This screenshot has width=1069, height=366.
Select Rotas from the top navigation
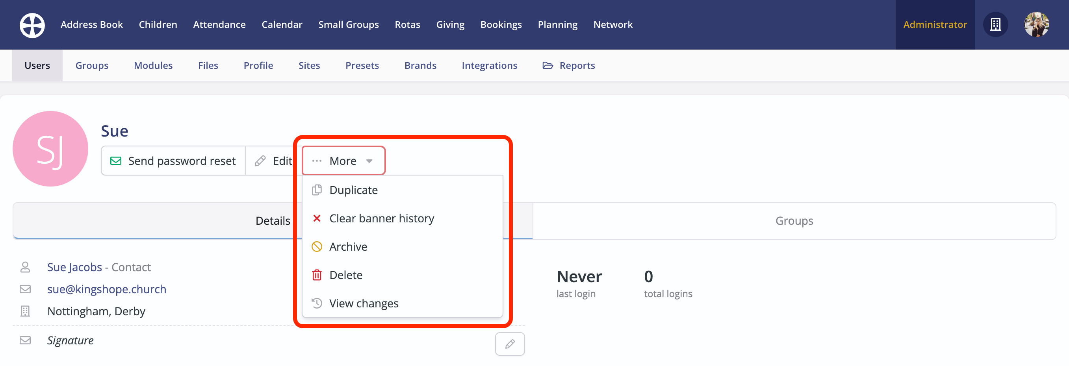click(408, 24)
